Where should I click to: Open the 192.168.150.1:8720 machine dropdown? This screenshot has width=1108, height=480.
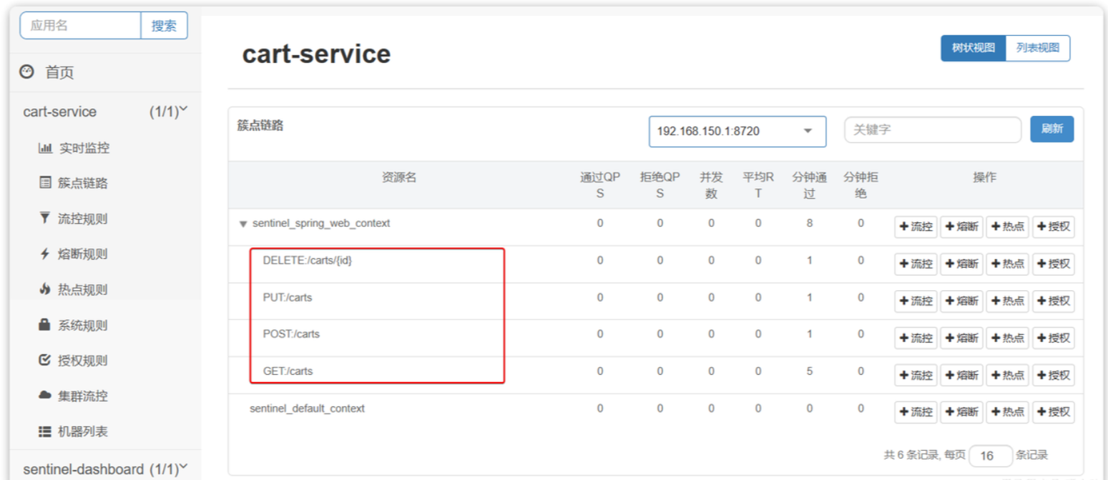point(737,132)
